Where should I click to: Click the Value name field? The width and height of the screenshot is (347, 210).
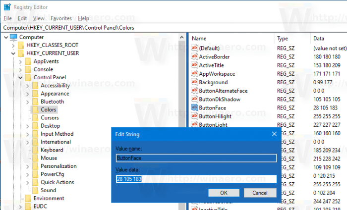(x=196, y=158)
